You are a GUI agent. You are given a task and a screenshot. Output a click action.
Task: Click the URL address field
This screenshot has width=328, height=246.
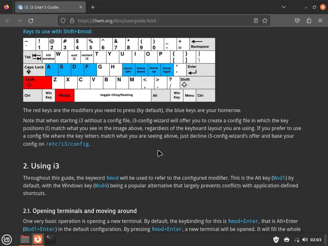pyautogui.click(x=164, y=21)
